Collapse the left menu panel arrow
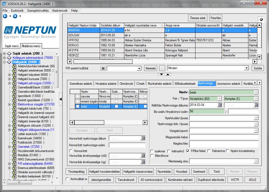Image resolution: width=269 pixels, height=192 pixels. click(60, 99)
